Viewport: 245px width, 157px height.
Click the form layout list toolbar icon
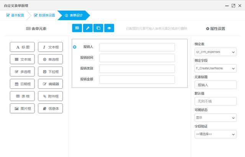click(77, 28)
